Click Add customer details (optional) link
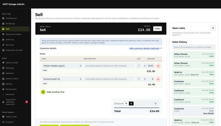 coord(144,48)
